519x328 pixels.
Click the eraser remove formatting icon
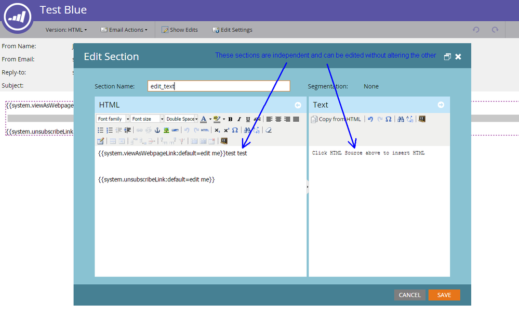point(269,130)
